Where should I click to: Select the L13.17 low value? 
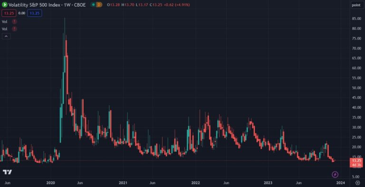click(141, 5)
